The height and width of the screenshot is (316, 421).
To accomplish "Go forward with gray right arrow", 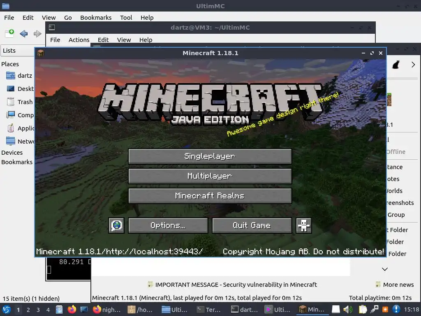I will 37,34.
